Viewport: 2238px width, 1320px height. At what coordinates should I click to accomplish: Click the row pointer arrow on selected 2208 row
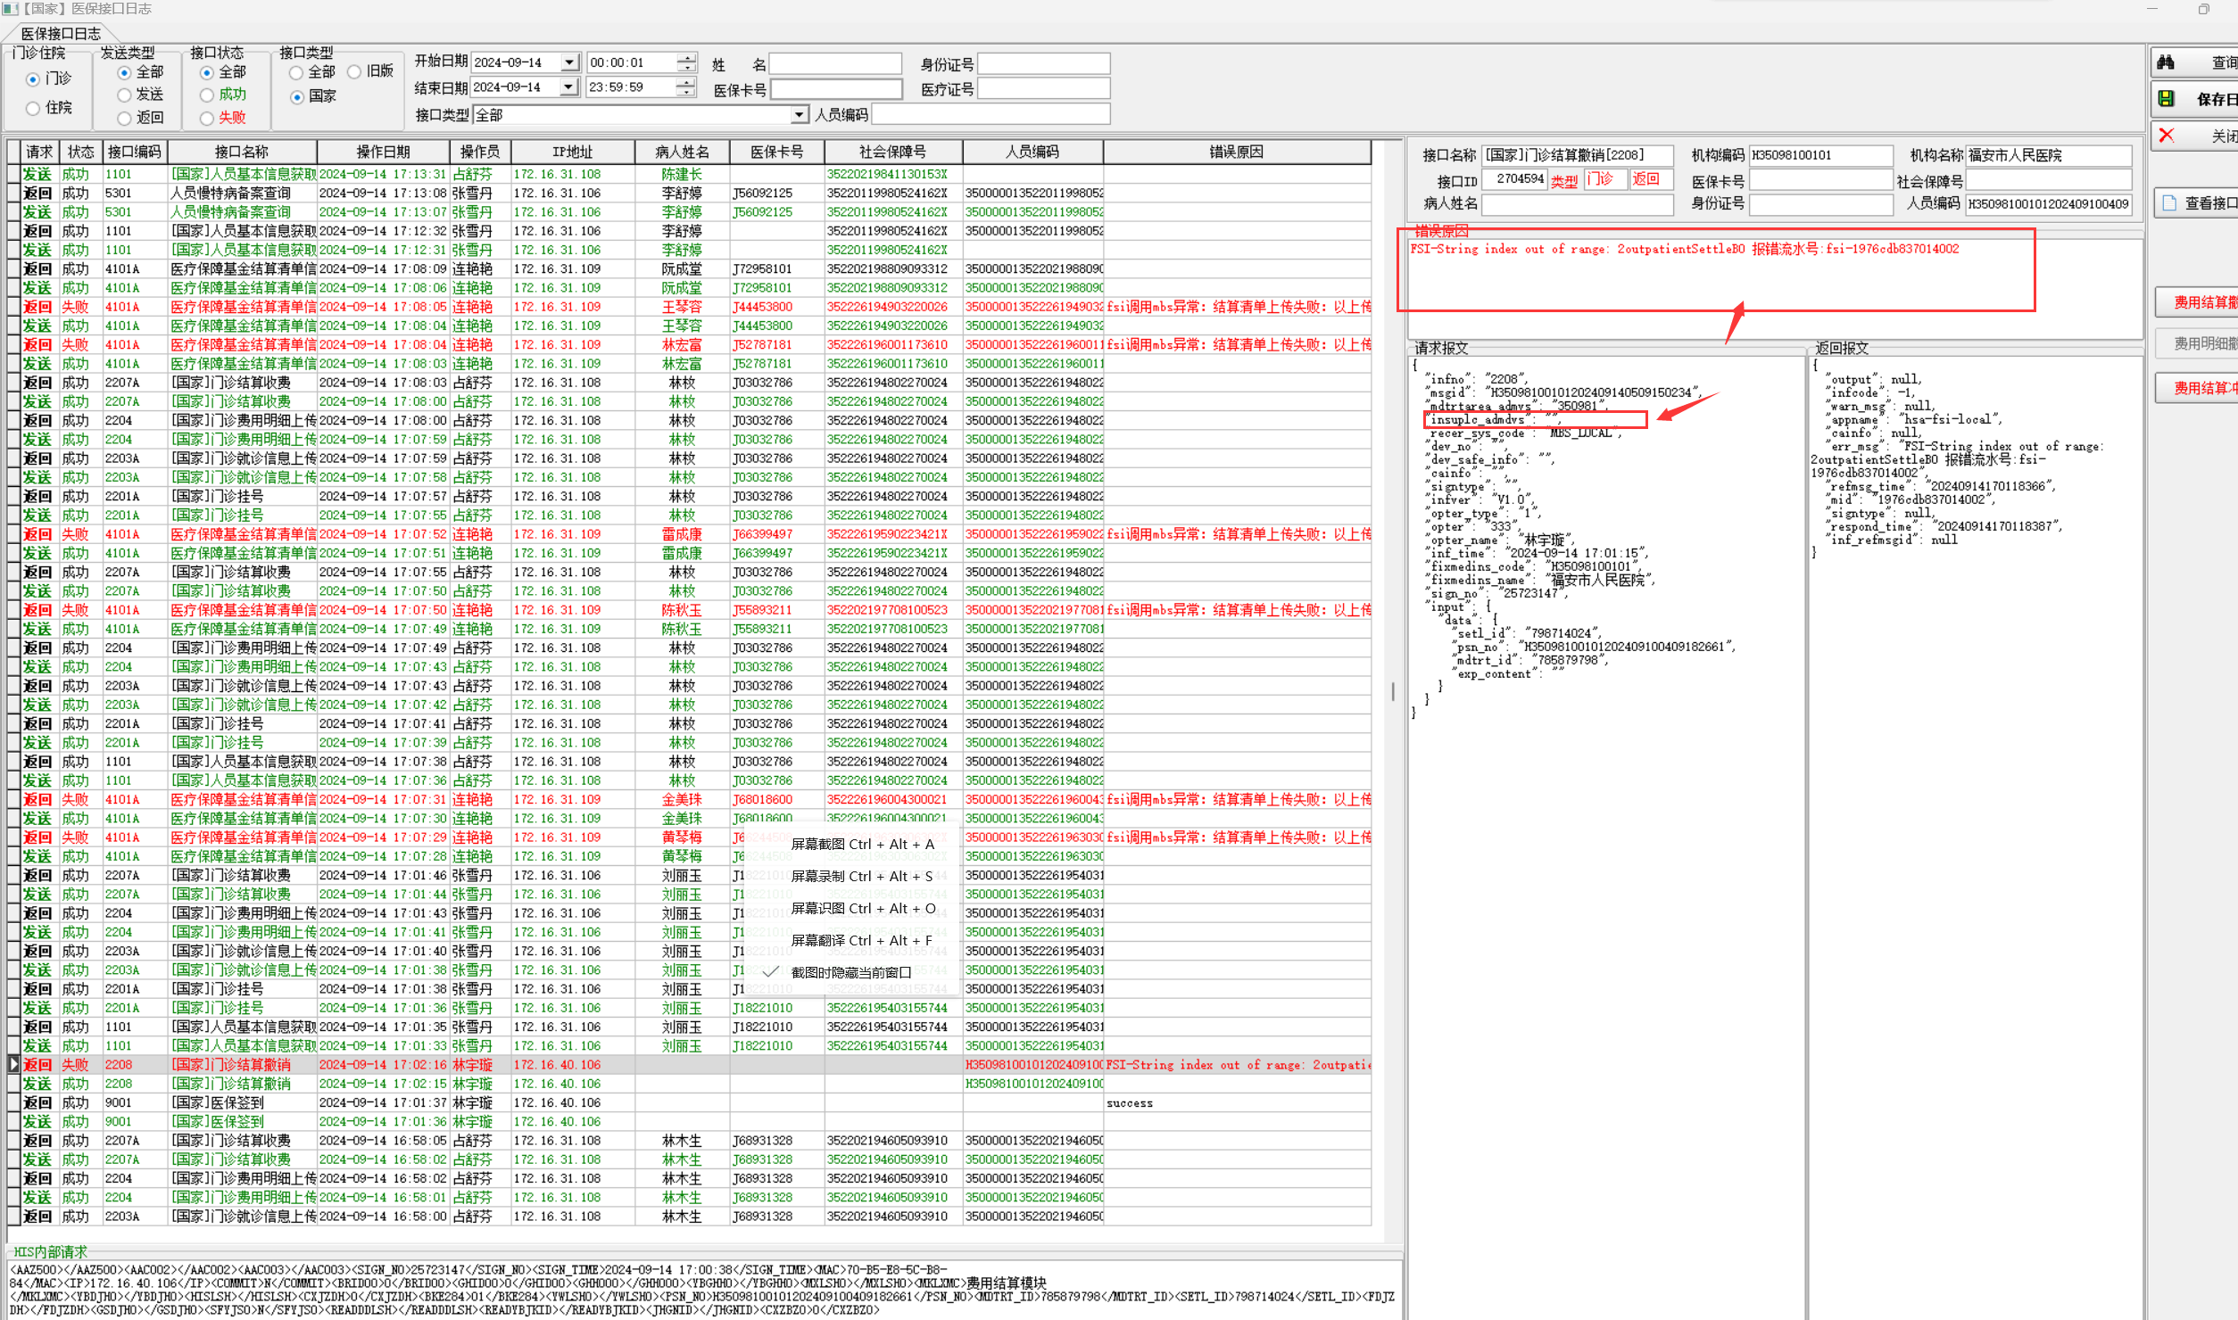click(13, 1064)
